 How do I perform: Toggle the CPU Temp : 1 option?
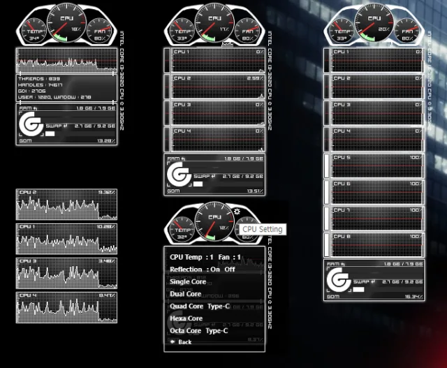click(191, 257)
